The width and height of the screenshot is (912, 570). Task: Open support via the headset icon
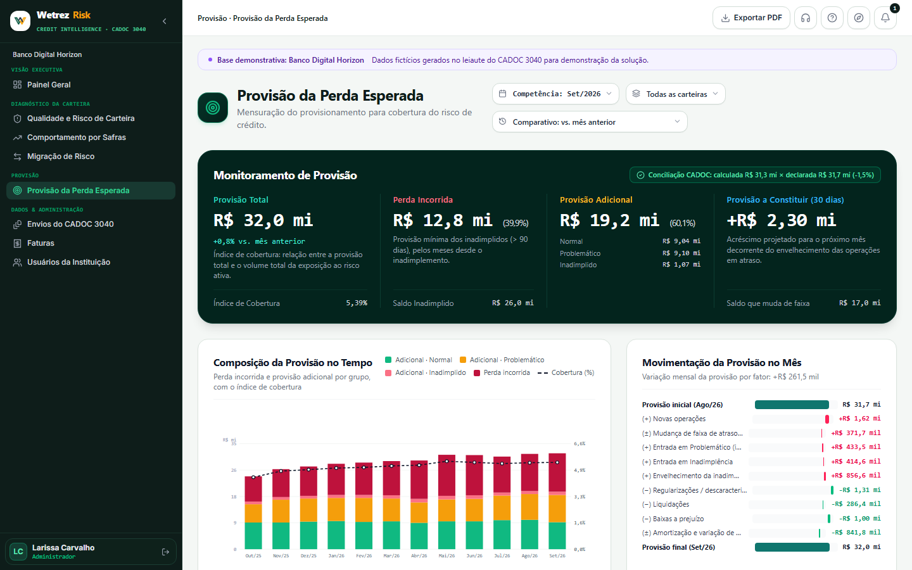pyautogui.click(x=806, y=18)
